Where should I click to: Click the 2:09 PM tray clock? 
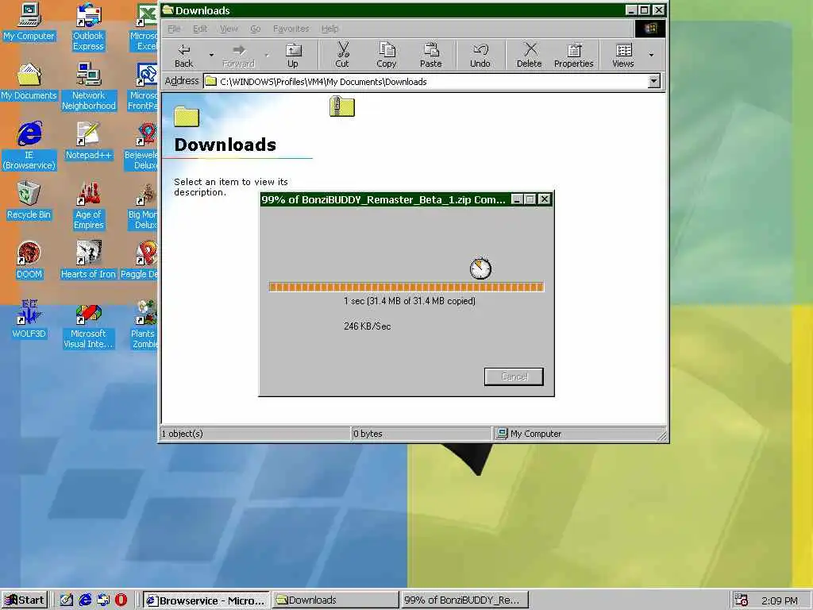(780, 600)
